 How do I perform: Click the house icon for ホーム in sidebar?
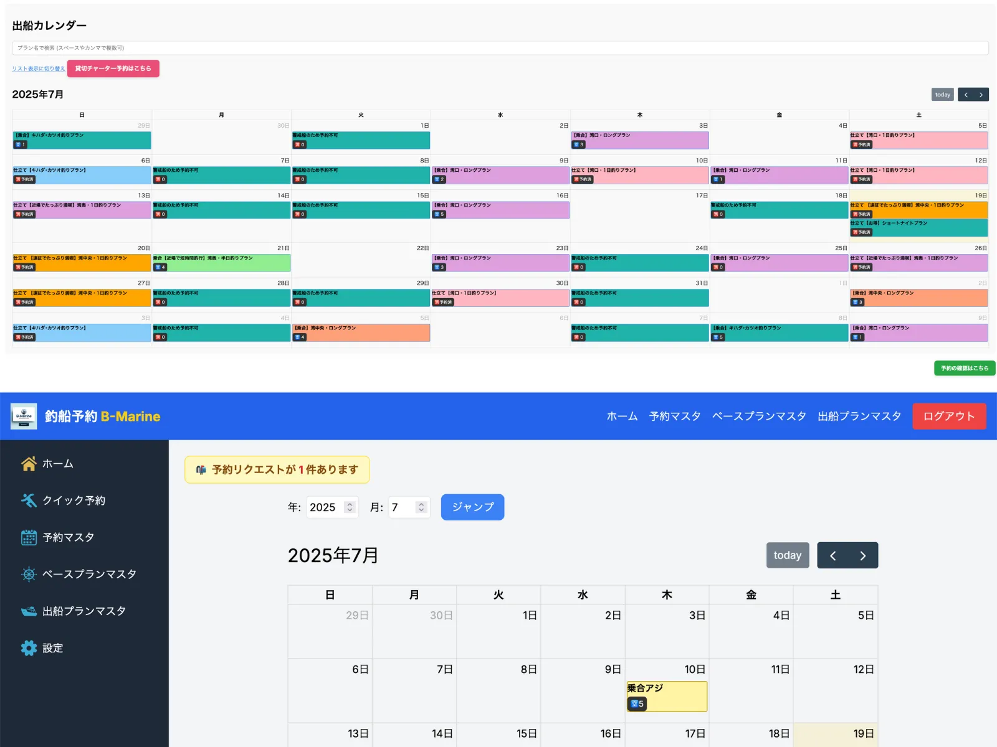click(x=29, y=464)
